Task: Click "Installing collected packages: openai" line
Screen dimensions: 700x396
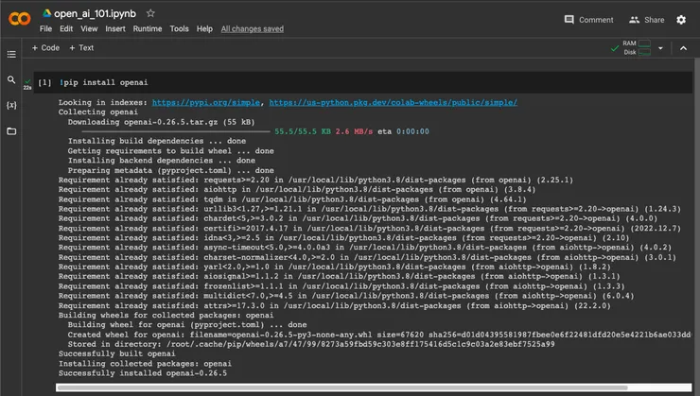Action: pos(145,364)
